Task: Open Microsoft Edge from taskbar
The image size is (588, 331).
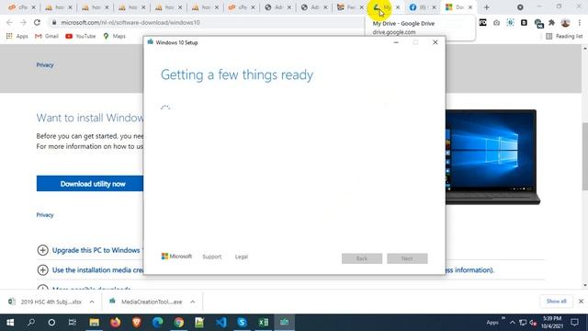Action: [x=158, y=323]
